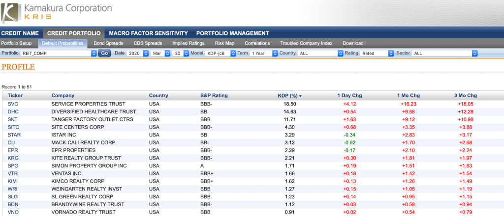Open the SPG ticker link
The height and width of the screenshot is (216, 504).
(13, 166)
